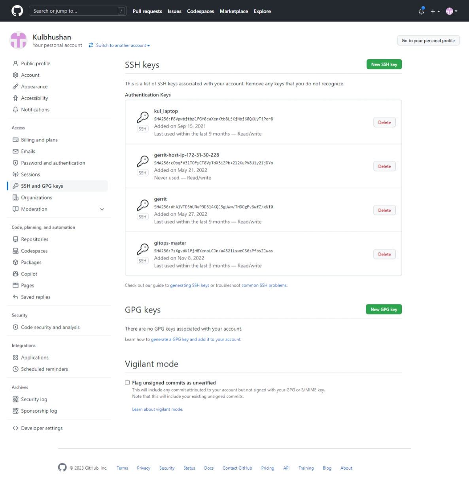Screen dimensions: 469x489
Task: Open the Emails settings page
Action: point(28,151)
